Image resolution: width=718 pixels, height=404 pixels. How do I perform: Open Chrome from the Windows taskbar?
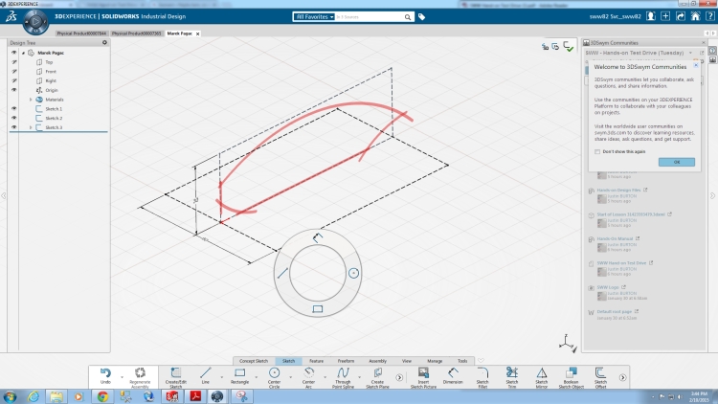tap(101, 395)
